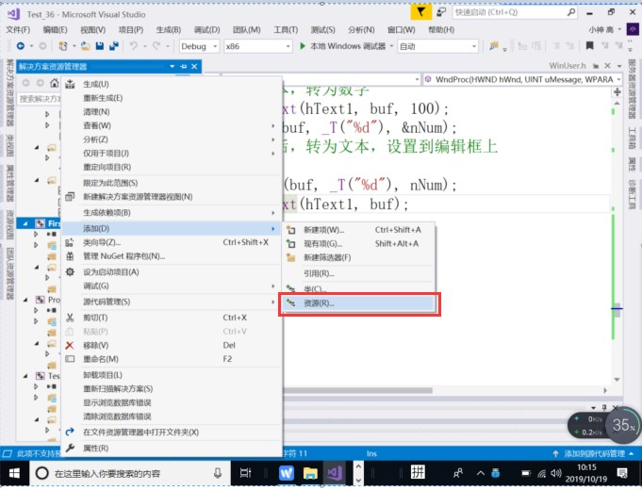Viewport: 642px width, 490px height.
Task: Choose 添加(D) in context menu
Action: click(x=172, y=228)
